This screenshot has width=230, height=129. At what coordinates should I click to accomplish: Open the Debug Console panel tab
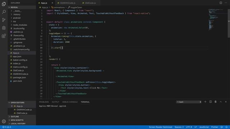click(70, 102)
